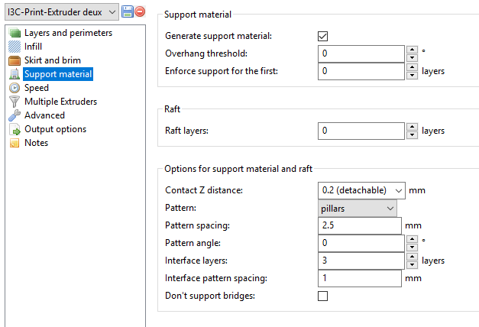The image size is (479, 327).
Task: Increase Raft layers with up arrow
Action: [x=413, y=127]
